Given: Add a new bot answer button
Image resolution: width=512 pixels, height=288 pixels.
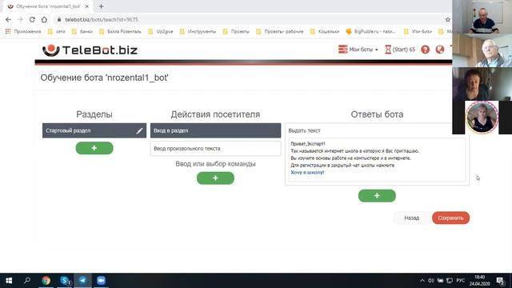Looking at the screenshot, I should click(x=377, y=195).
